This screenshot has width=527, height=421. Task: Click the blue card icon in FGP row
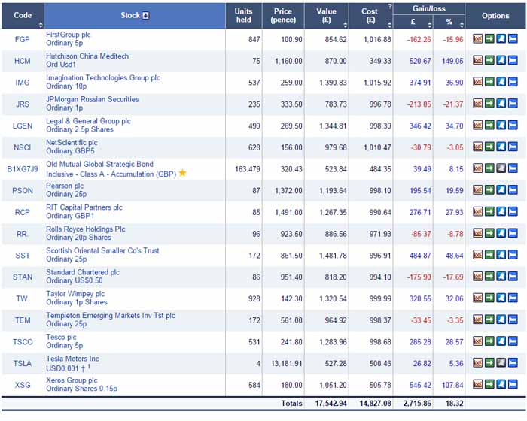pyautogui.click(x=513, y=38)
